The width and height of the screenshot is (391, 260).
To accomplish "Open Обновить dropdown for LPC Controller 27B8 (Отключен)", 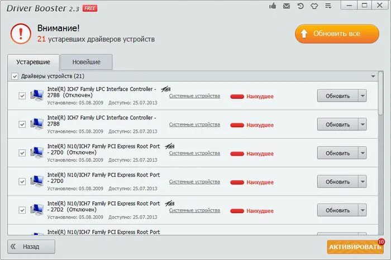I will pyautogui.click(x=363, y=95).
